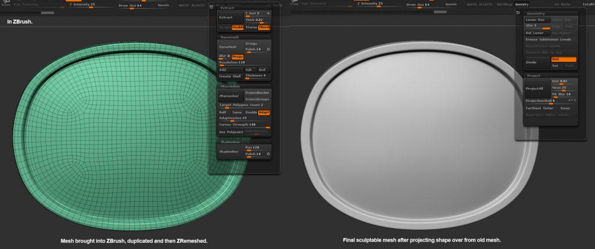Click the dot icon beside S Smt
This screenshot has width=595, height=249.
pyautogui.click(x=268, y=13)
